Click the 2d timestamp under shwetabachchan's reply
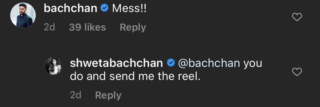The image size is (320, 107). pyautogui.click(x=75, y=95)
